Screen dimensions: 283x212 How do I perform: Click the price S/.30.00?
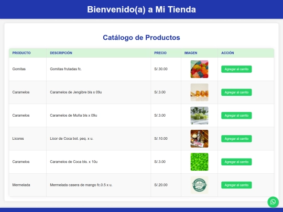(x=161, y=69)
